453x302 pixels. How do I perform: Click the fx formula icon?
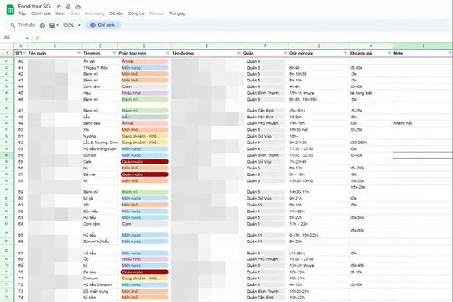pyautogui.click(x=38, y=38)
